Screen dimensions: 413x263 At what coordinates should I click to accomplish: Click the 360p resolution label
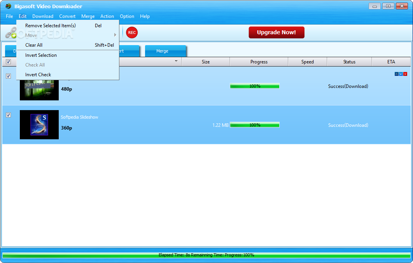(x=66, y=128)
